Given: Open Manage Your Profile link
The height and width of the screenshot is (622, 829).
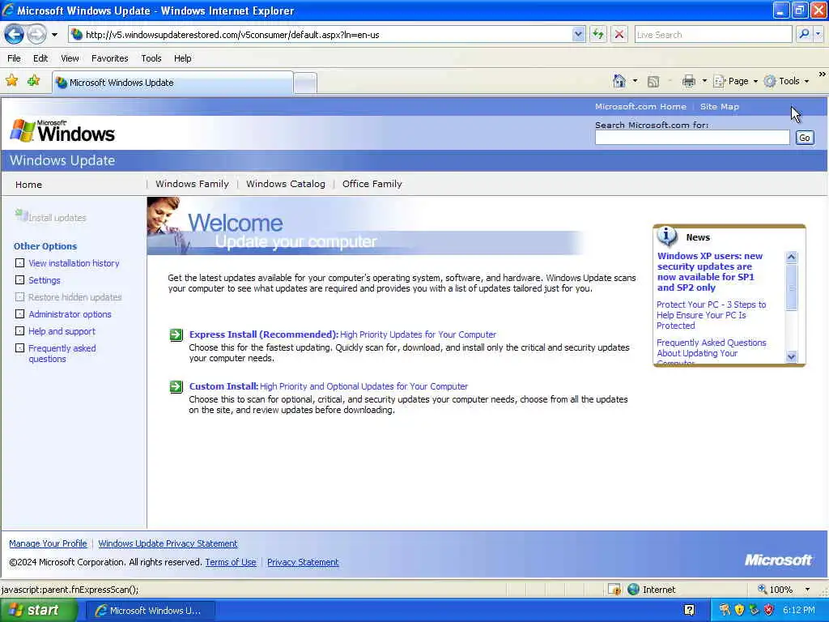Looking at the screenshot, I should pos(48,543).
